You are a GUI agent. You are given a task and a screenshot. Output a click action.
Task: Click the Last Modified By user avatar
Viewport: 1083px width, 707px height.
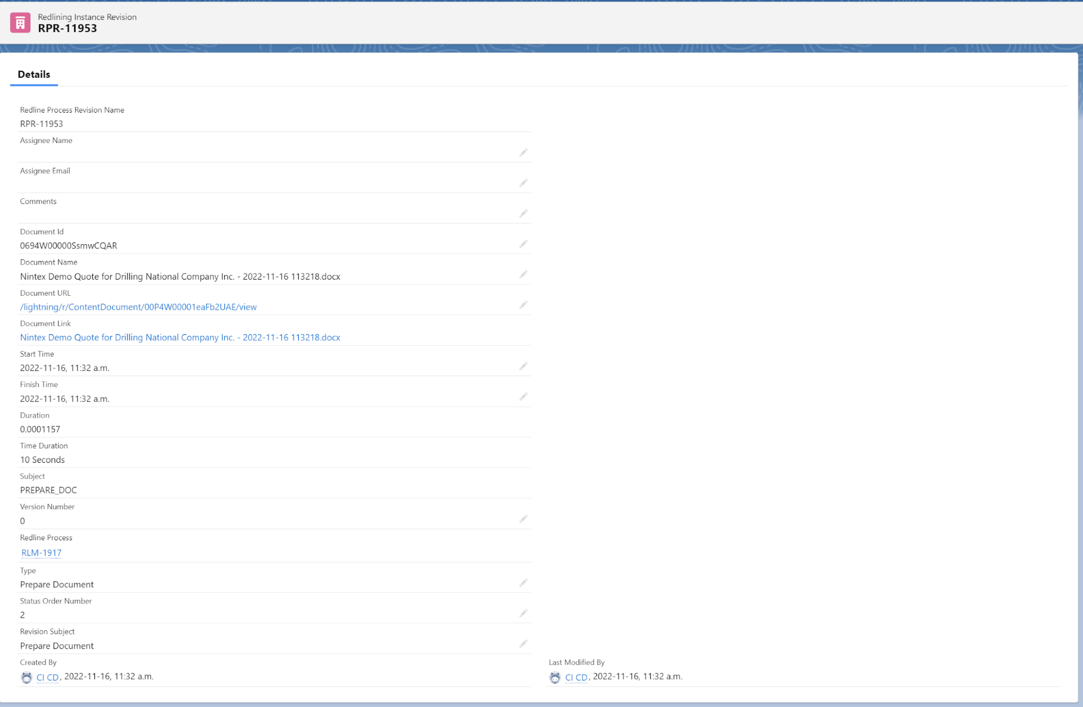click(x=555, y=677)
